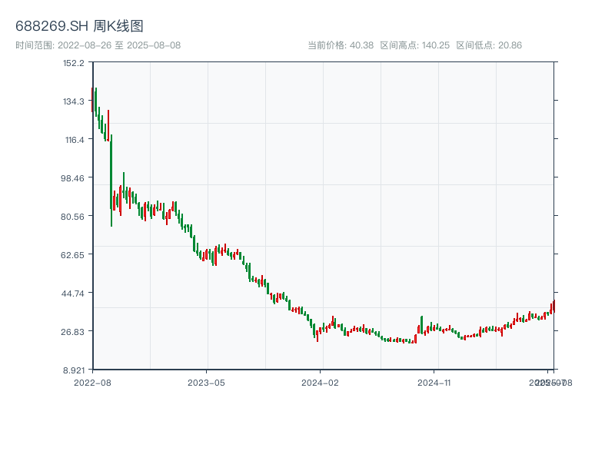
Task: Click the 116.4 y-axis label
Action: (x=74, y=139)
